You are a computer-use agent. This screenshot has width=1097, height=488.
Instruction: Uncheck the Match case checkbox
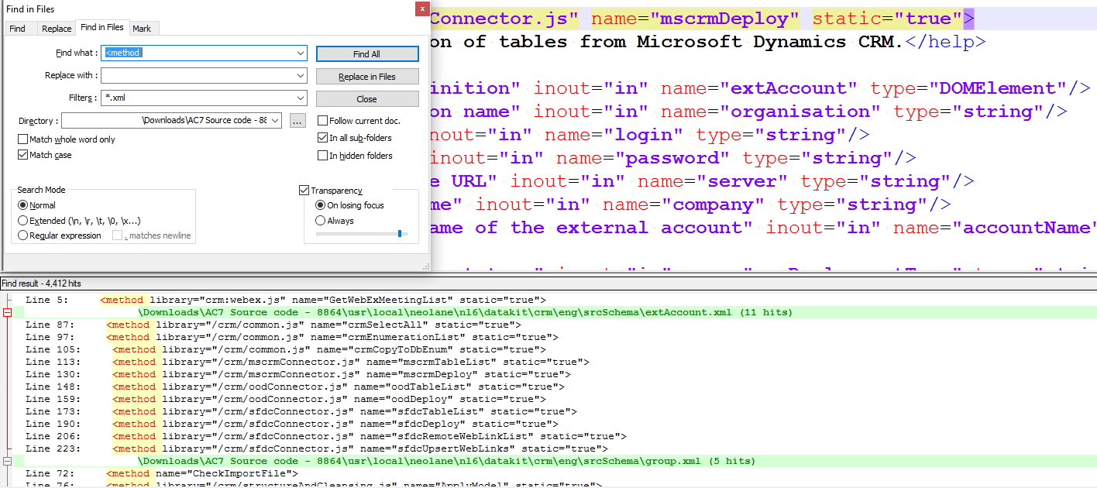click(22, 155)
